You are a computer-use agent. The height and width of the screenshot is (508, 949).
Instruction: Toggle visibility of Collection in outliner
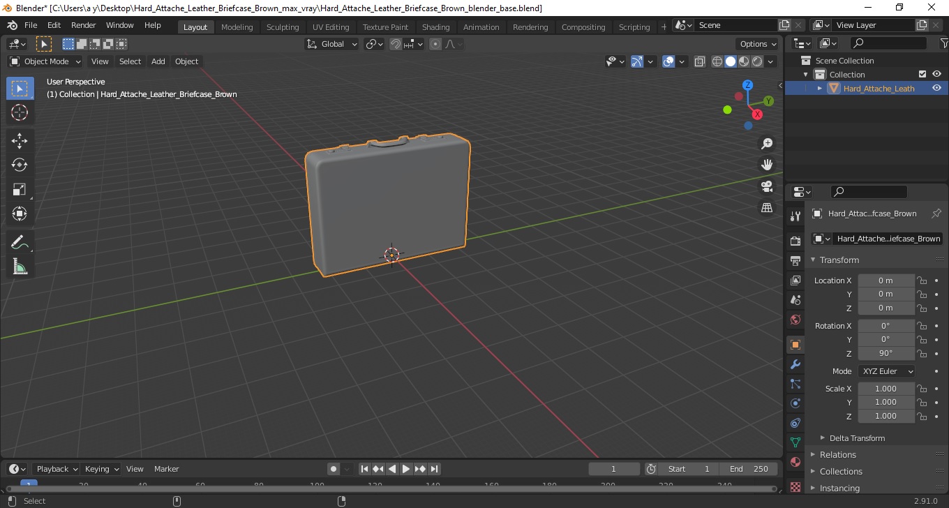tap(936, 74)
